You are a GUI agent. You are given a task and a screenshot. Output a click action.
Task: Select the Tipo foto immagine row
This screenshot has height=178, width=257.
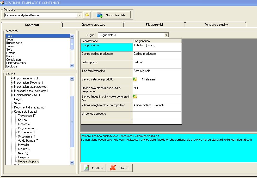[107, 73]
